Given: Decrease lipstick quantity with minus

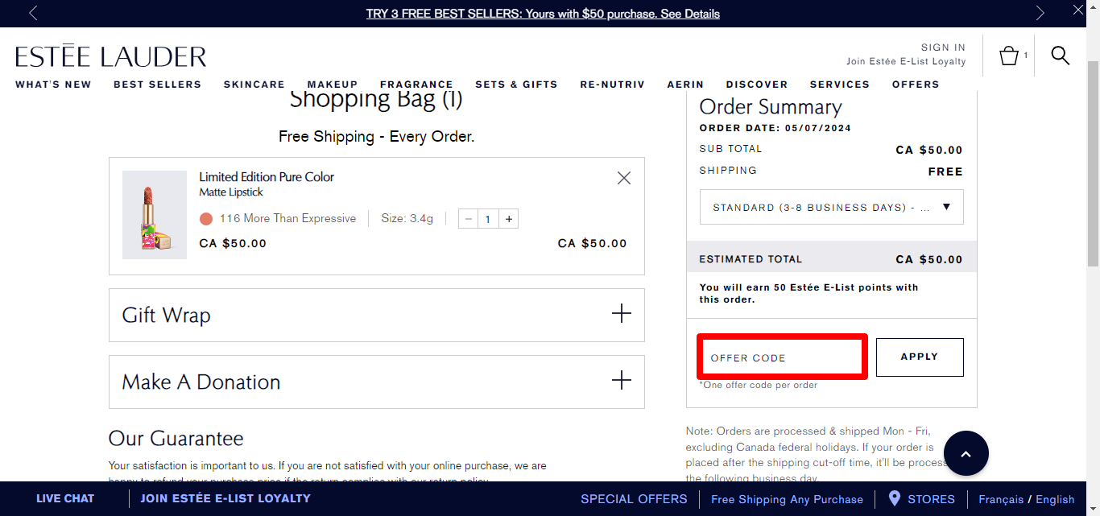Looking at the screenshot, I should click(468, 218).
